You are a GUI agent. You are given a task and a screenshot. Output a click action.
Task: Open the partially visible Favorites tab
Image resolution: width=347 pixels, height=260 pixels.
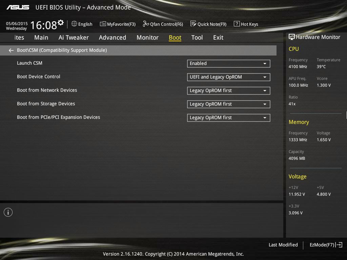19,38
